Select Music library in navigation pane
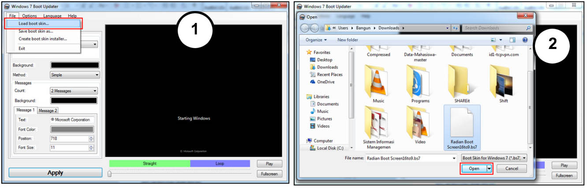 tap(322, 111)
